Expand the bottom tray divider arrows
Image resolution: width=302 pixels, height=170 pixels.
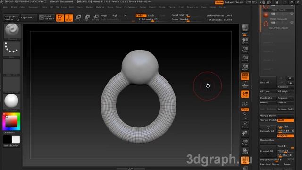(131, 169)
